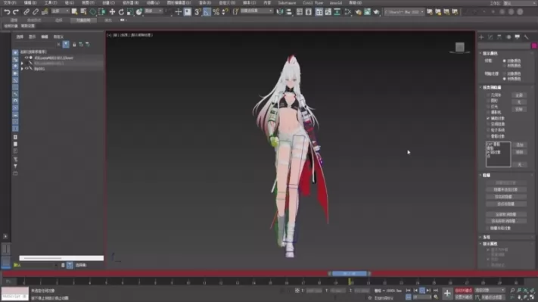
Task: Open the named selection sets dropdown
Action: click(257, 11)
